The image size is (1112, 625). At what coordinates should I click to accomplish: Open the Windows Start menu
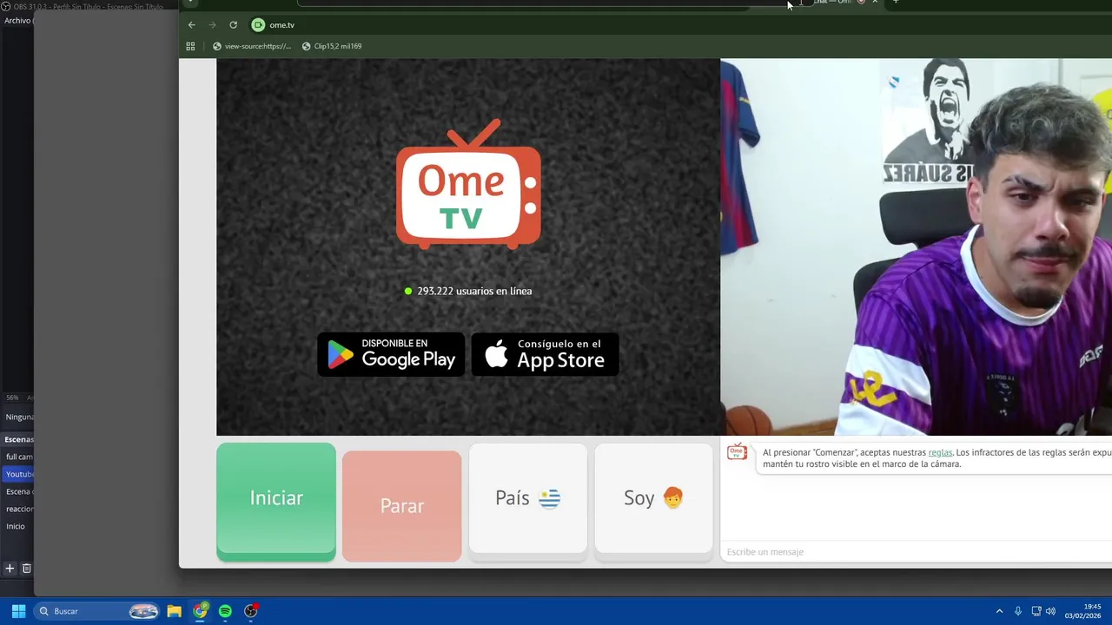(x=18, y=611)
